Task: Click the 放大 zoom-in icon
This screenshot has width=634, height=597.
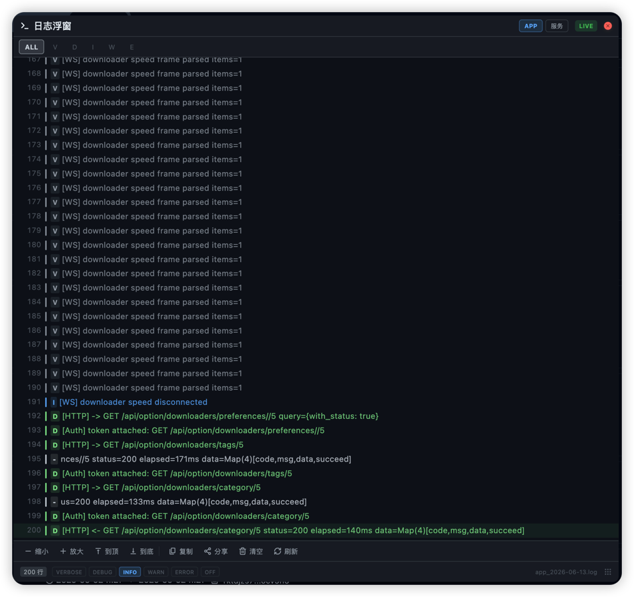Action: coord(63,552)
